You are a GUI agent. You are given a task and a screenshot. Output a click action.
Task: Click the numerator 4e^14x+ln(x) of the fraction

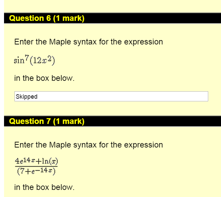(x=36, y=161)
